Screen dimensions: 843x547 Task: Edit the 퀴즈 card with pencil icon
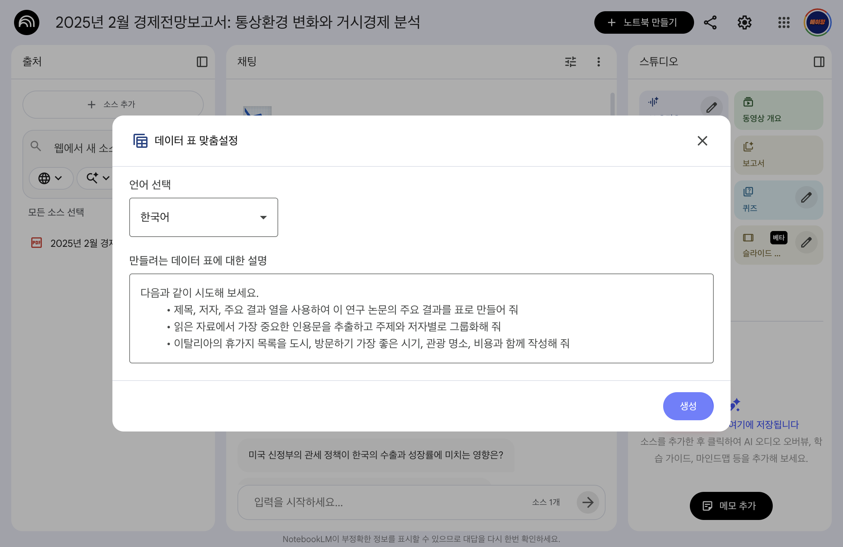[806, 198]
